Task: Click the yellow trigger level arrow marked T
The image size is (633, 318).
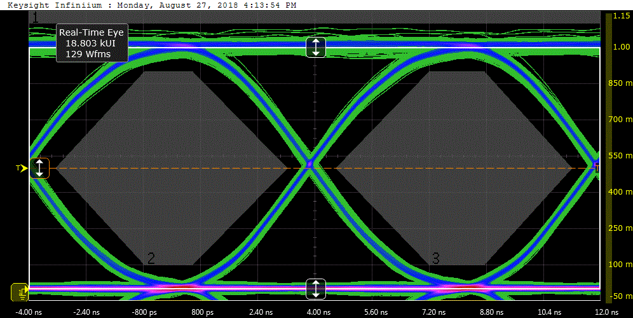Action: [22, 168]
